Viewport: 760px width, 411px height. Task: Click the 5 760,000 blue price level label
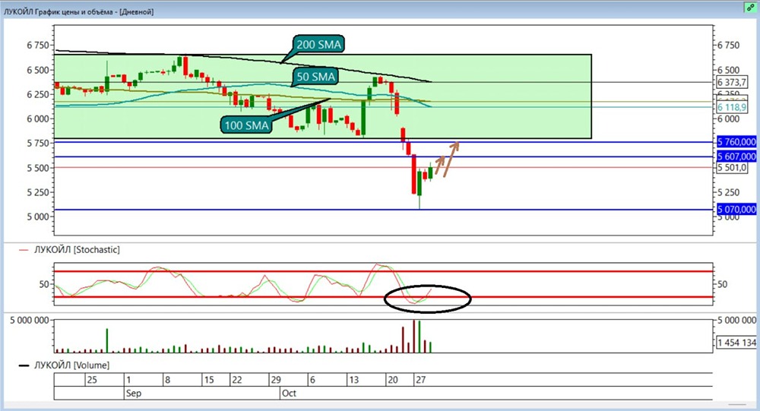(x=736, y=142)
